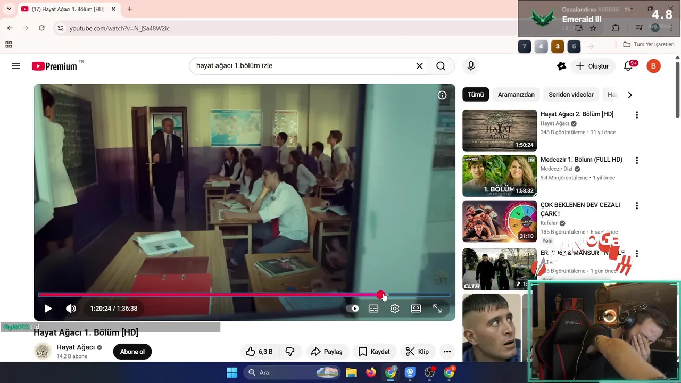Open the YouTube guide hamburger menu
This screenshot has width=681, height=383.
[16, 66]
